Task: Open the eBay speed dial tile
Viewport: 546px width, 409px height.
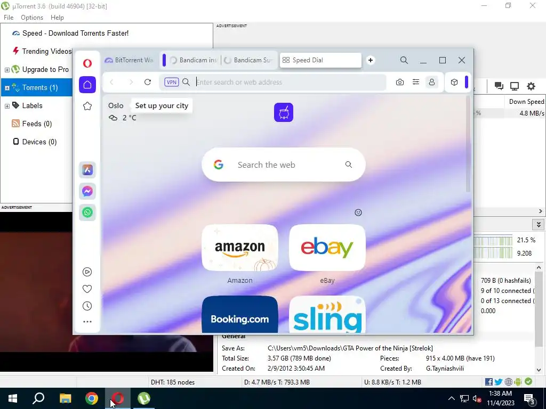Action: (327, 248)
